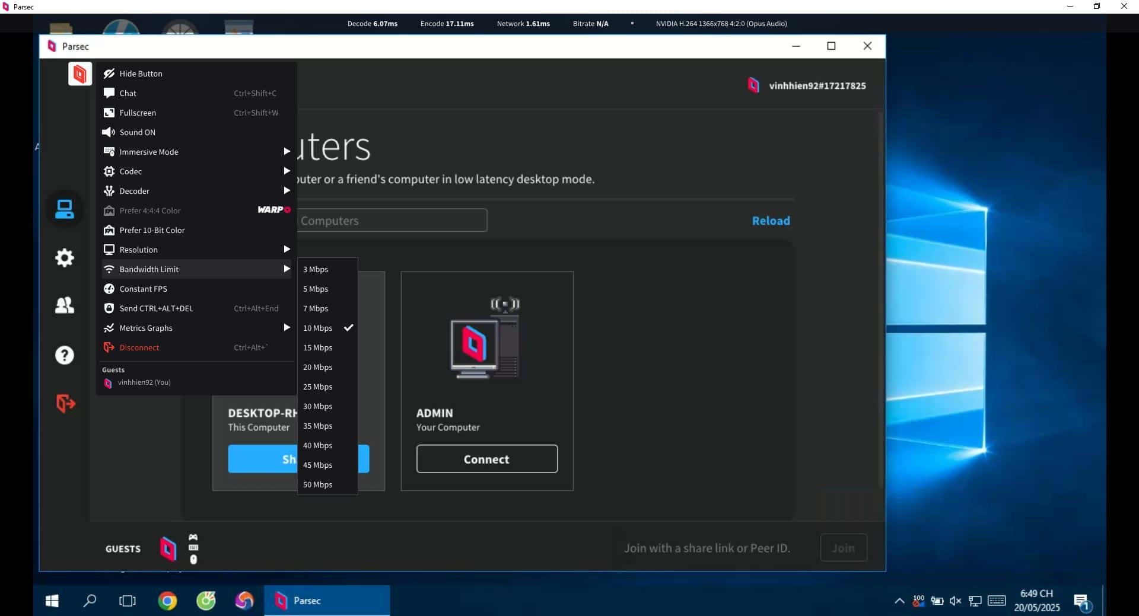Screen dimensions: 1139x616
Task: Click the Chat menu entry
Action: tap(128, 93)
